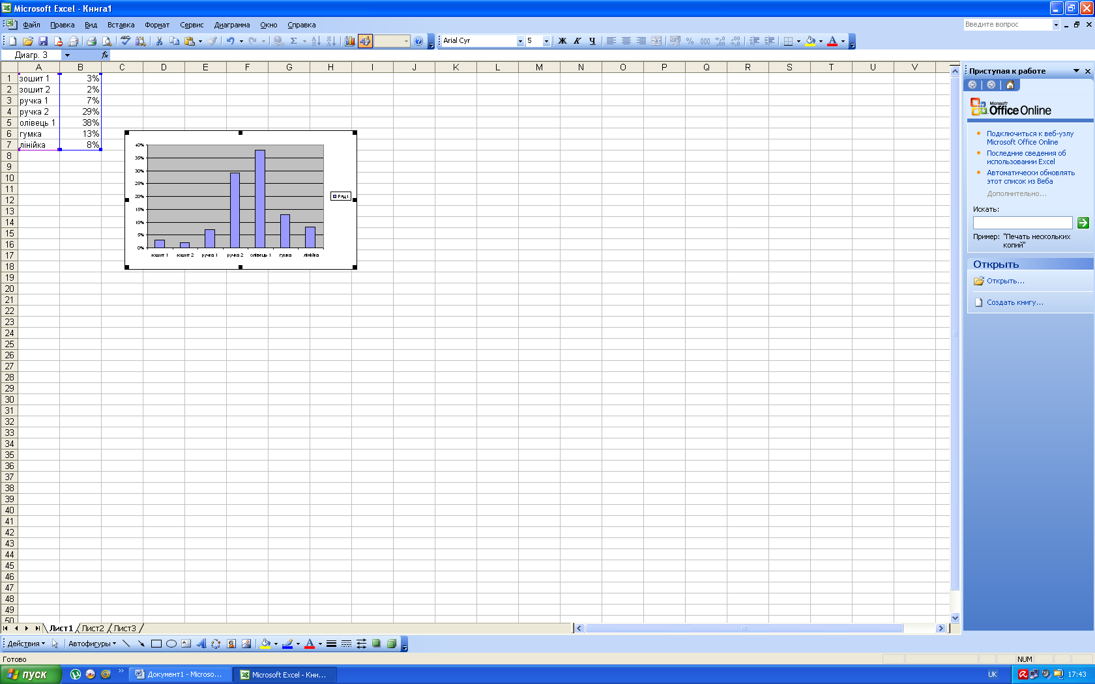Screen dimensions: 1095x684
Task: Toggle bold (Ж) formatting
Action: pos(562,41)
